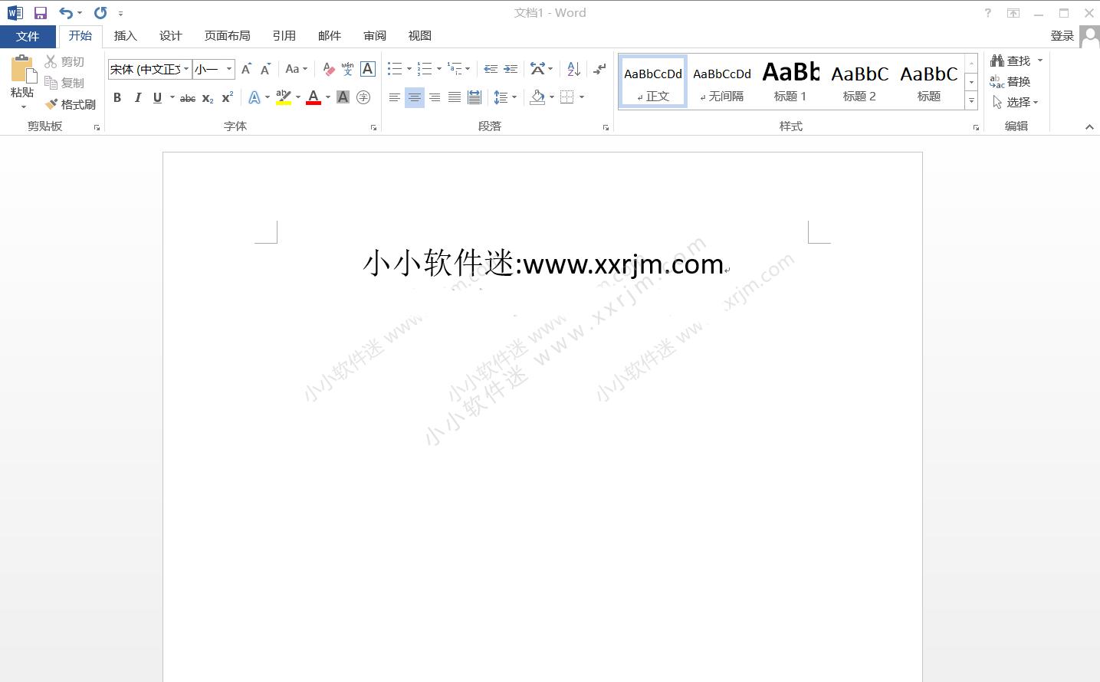Click the Subscript icon

(207, 97)
